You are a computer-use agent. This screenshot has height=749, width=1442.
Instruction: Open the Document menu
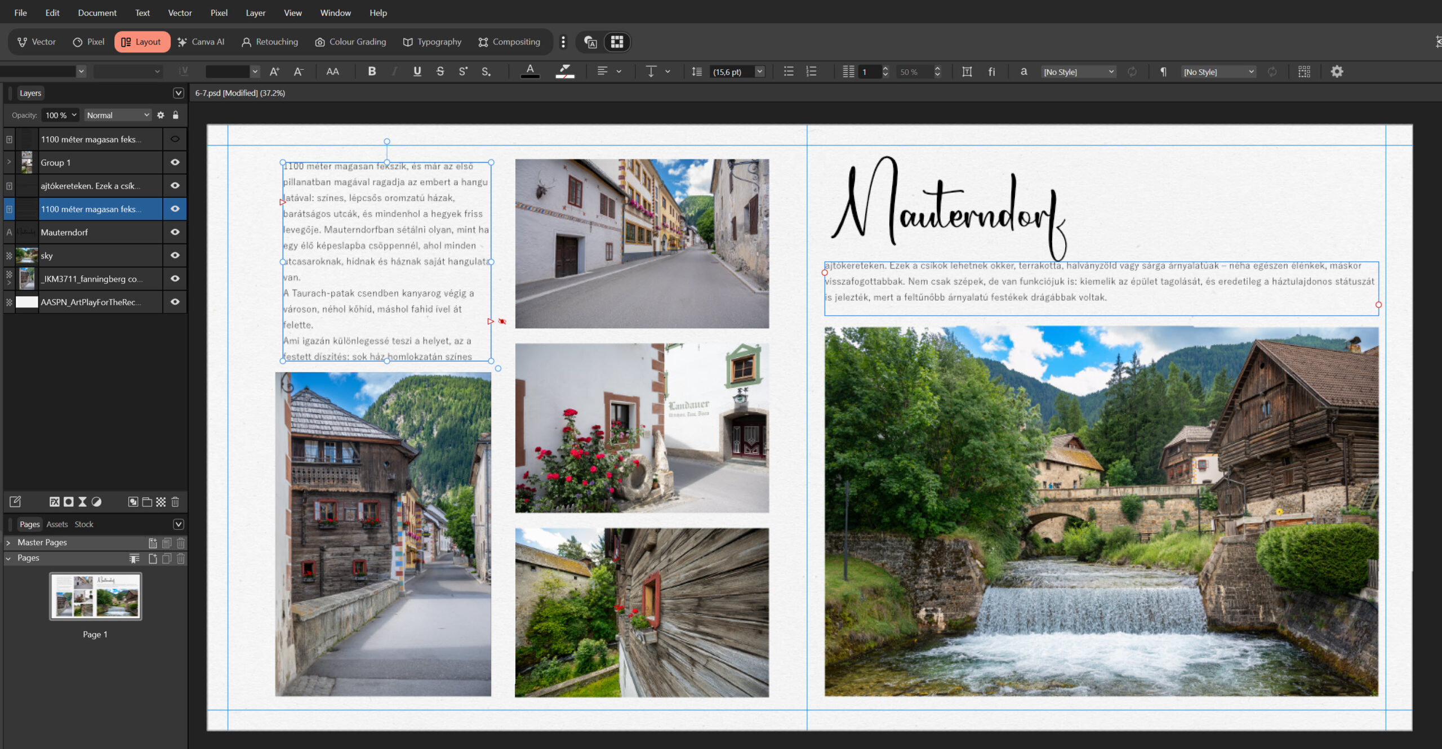[97, 12]
